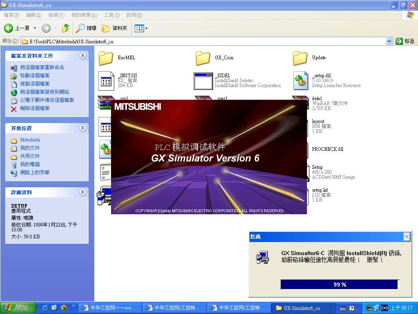Switch to GX-Simulator6_cn taskbar button

[303, 308]
